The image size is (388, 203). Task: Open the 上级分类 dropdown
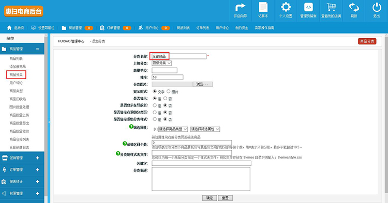point(161,63)
